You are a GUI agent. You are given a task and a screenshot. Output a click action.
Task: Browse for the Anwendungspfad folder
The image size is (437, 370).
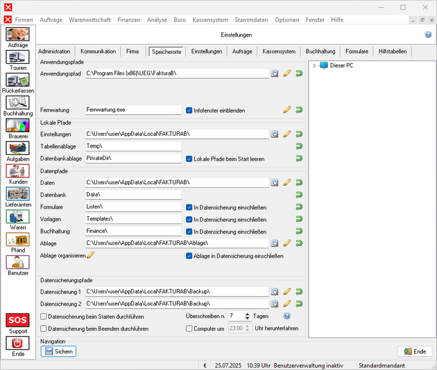274,74
